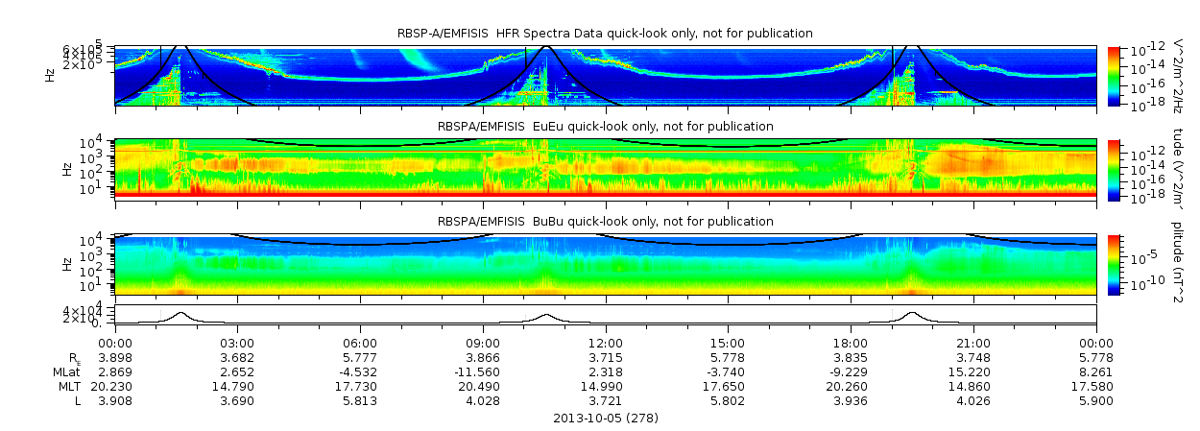Select the L value 5.900
Image resolution: width=1200 pixels, height=431 pixels.
[x=1096, y=400]
